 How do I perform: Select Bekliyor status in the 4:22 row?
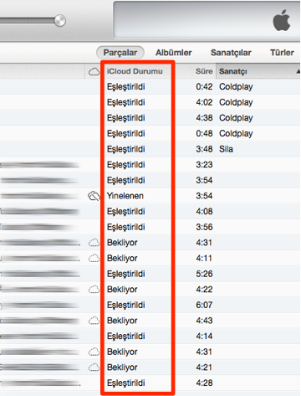point(122,290)
